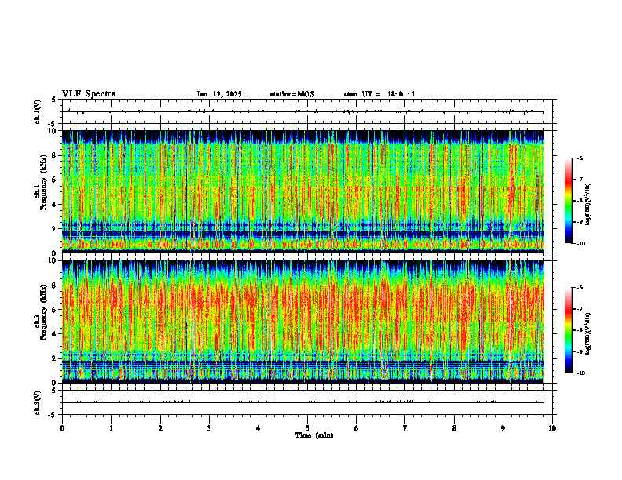Click the upper color bar's log(PSD) label

click(x=587, y=205)
